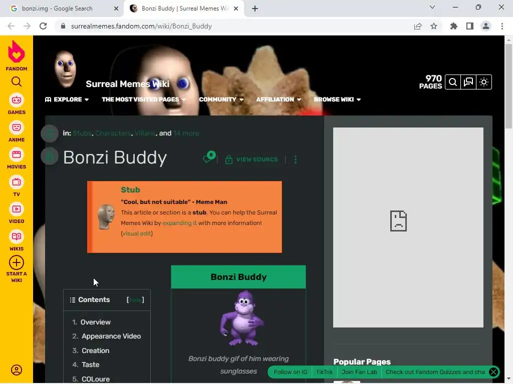
Task: Open the Villans category link
Action: click(145, 133)
